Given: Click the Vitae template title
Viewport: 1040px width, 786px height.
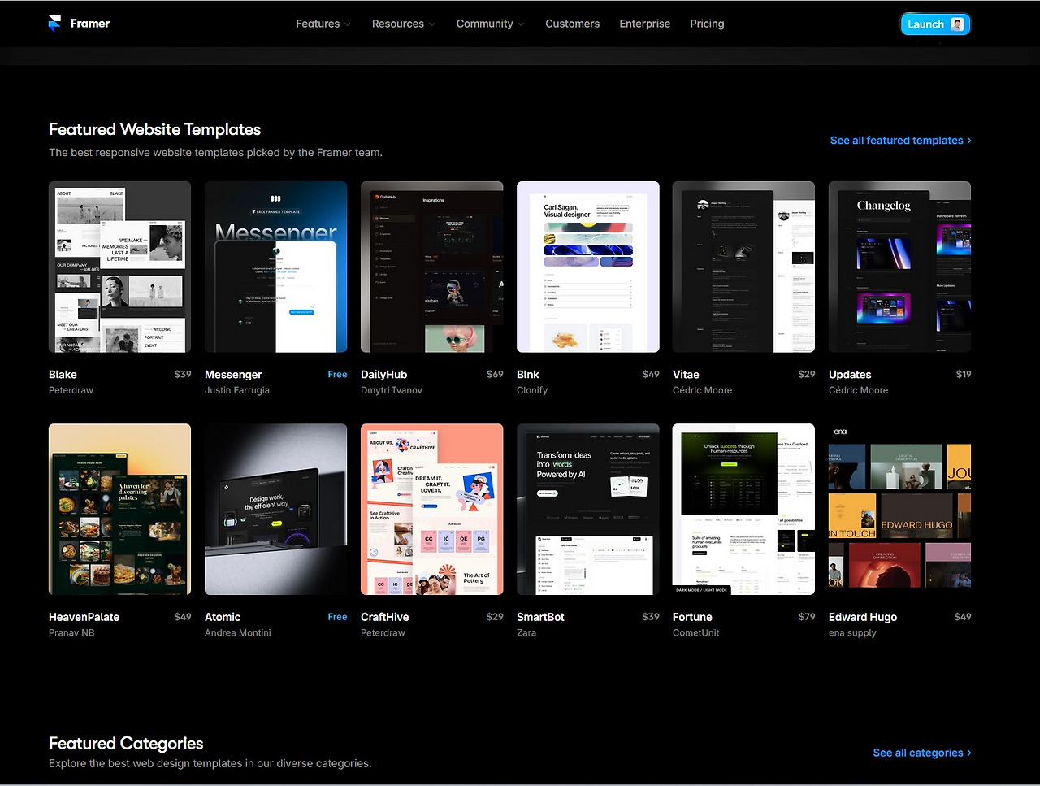Looking at the screenshot, I should coord(686,375).
